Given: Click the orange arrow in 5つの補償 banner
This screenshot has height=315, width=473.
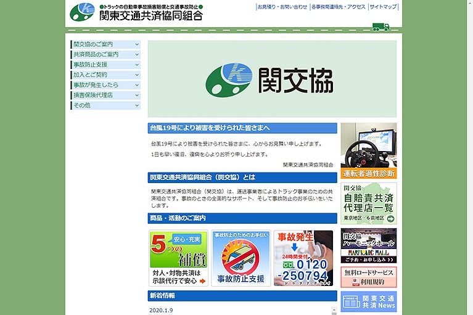Looking at the screenshot, I should [x=202, y=281].
